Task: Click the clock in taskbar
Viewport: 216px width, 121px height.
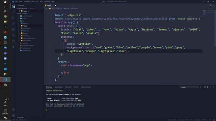Action: (5, 112)
